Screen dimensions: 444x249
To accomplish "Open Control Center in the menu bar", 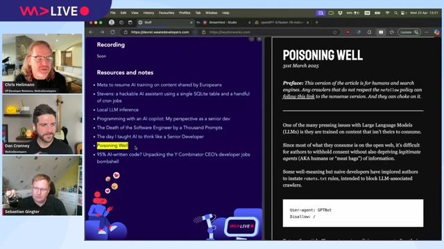I will coord(403,13).
